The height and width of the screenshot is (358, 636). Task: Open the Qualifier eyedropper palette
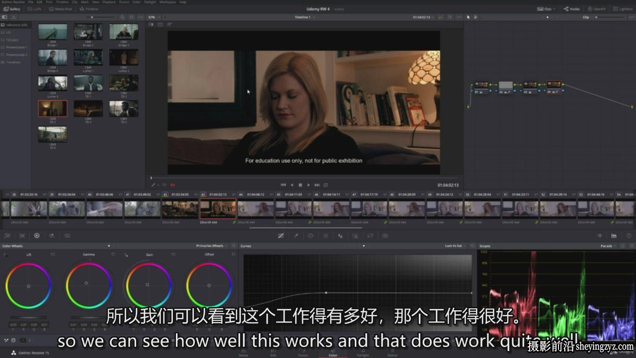coord(296,236)
